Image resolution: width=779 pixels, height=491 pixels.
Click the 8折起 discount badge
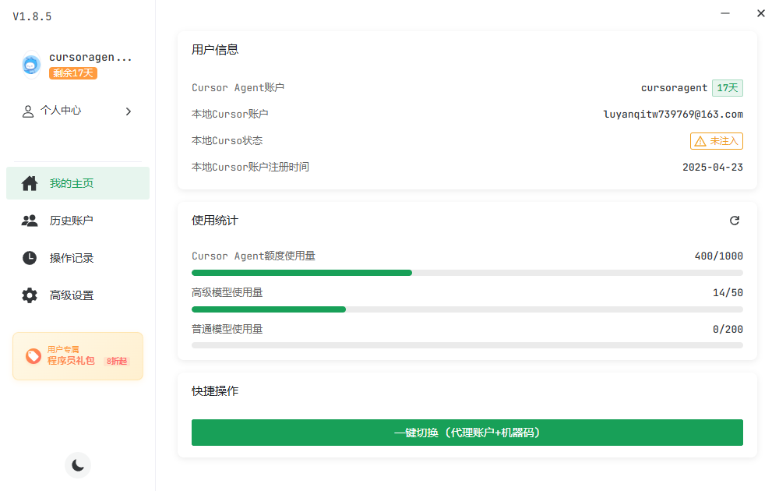[x=117, y=362]
